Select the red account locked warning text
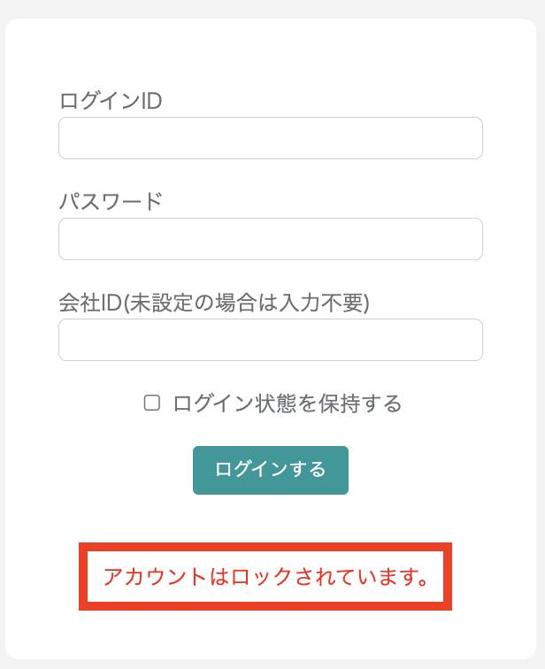 click(265, 577)
